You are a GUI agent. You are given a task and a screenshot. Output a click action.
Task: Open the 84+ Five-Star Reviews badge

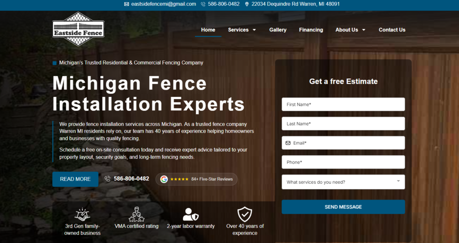click(x=196, y=179)
